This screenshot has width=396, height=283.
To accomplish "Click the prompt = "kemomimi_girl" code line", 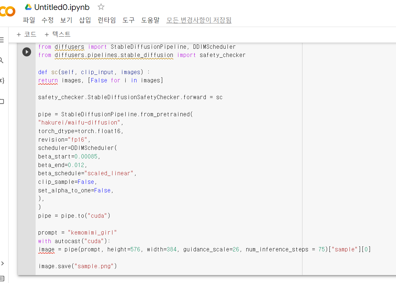I will [x=77, y=233].
